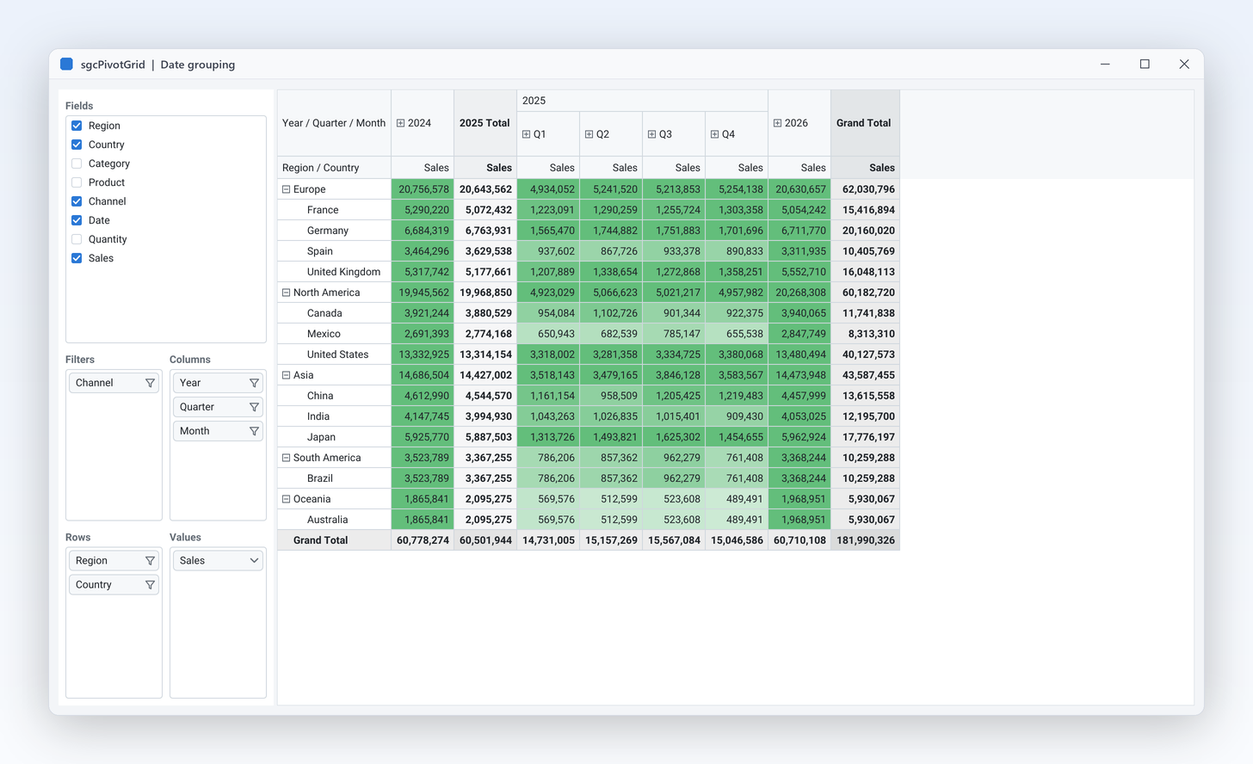
Task: Maximize the sgcPivotGrid window
Action: click(1145, 65)
